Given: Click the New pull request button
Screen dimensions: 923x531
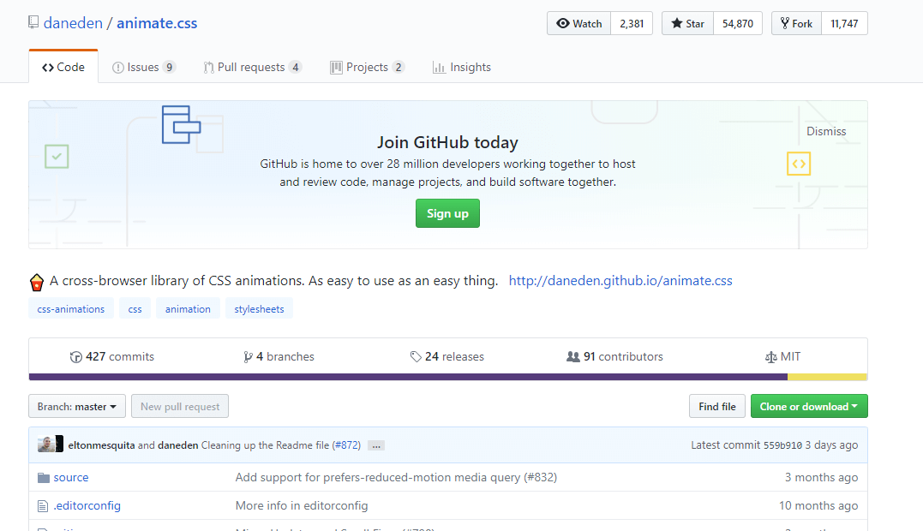Looking at the screenshot, I should tap(180, 406).
